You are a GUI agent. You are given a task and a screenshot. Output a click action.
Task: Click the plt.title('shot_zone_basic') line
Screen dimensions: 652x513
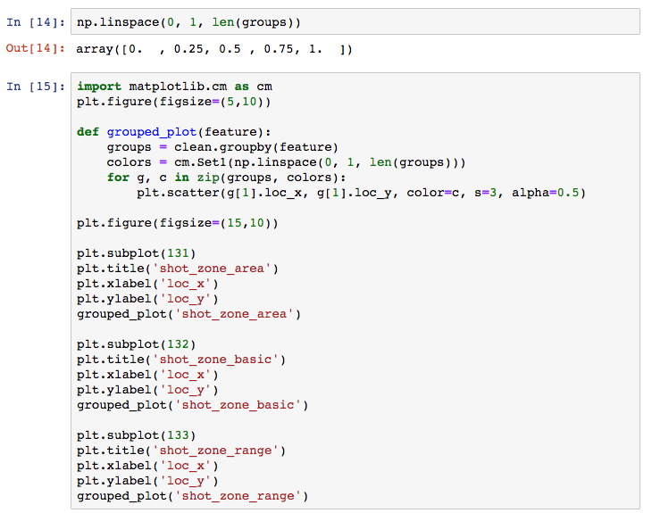(x=181, y=360)
